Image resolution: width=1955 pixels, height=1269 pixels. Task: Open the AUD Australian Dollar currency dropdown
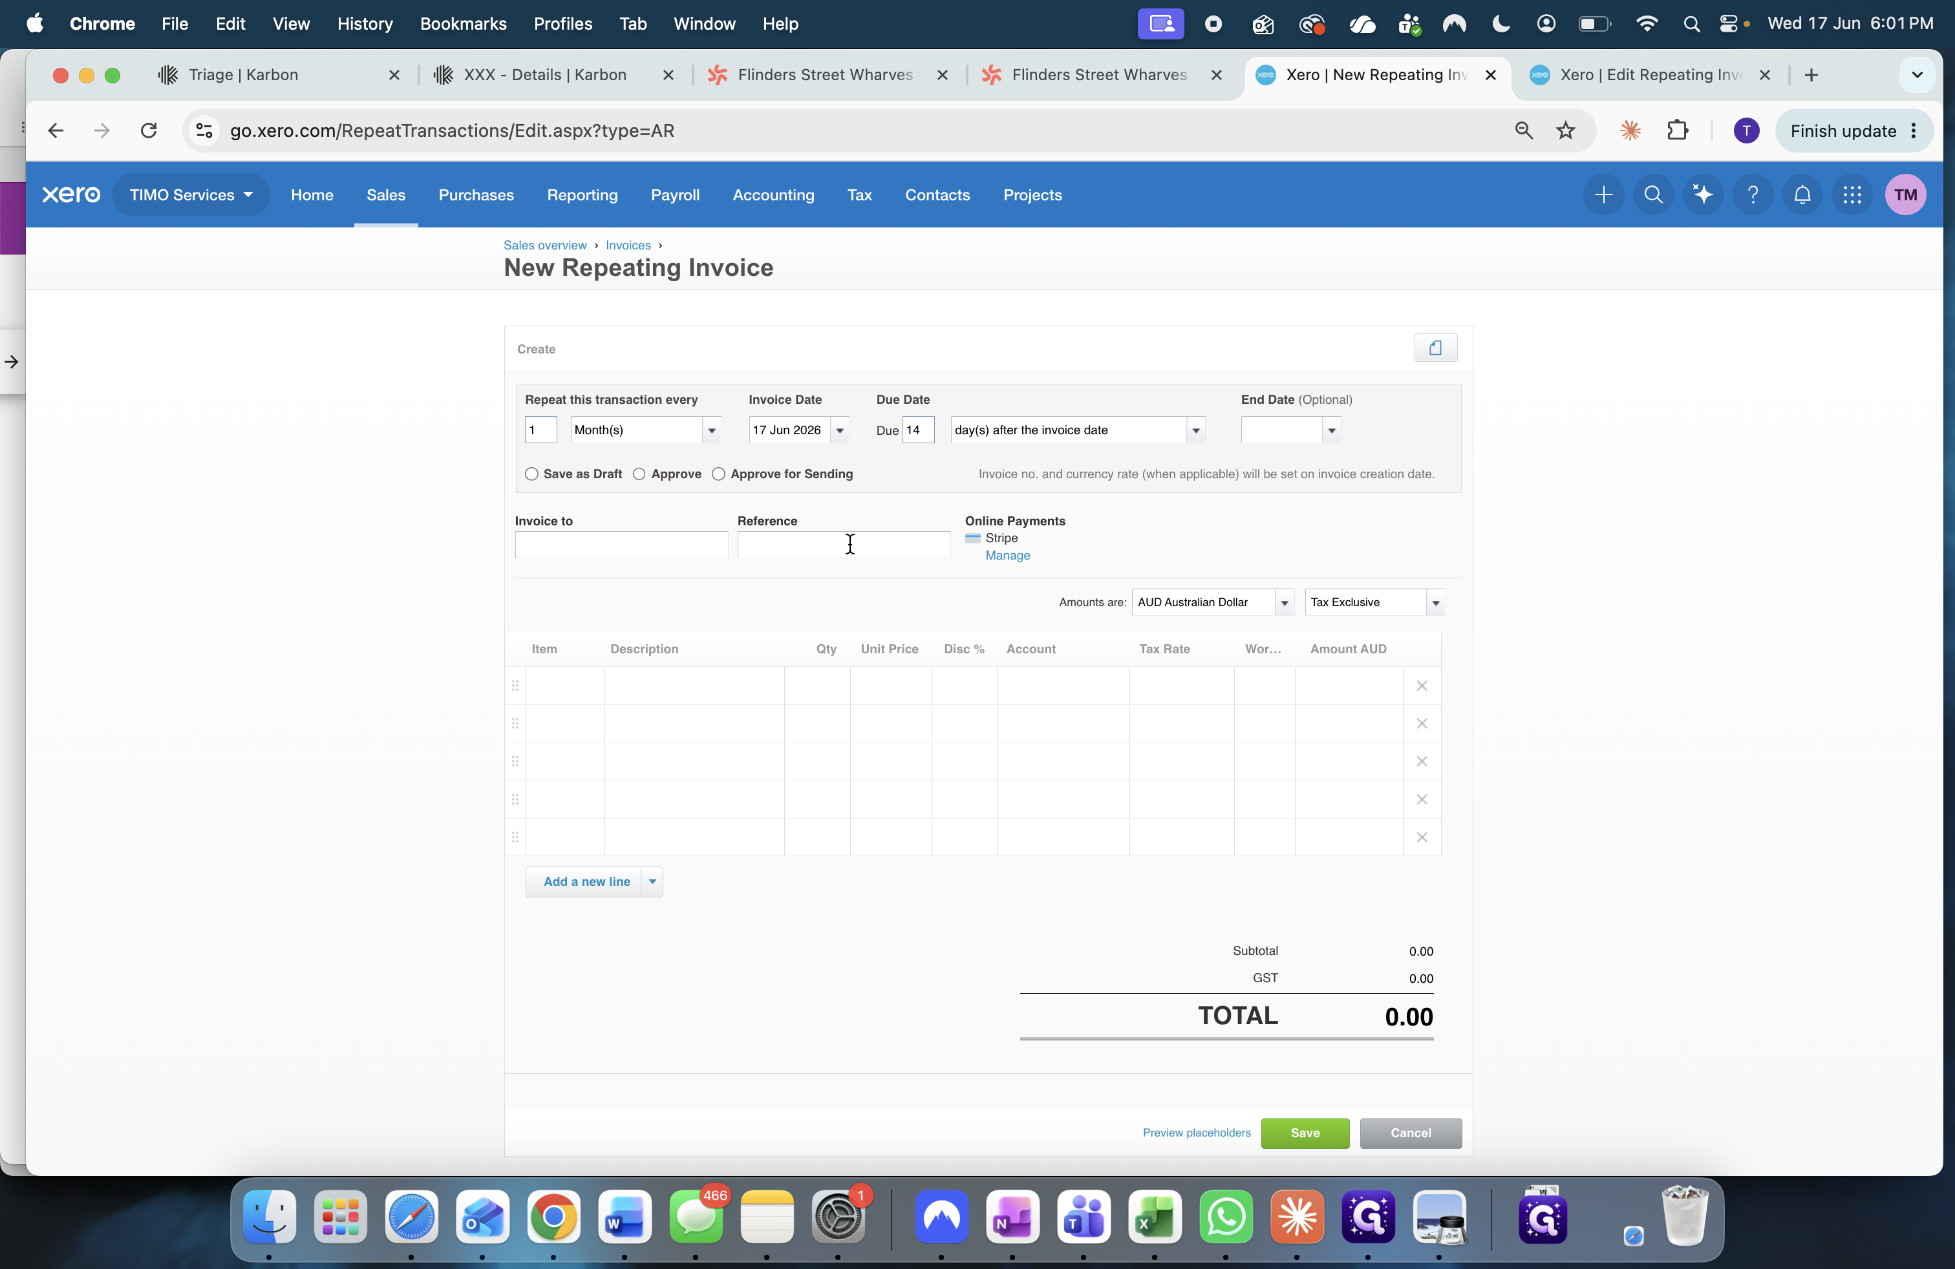coord(1284,602)
